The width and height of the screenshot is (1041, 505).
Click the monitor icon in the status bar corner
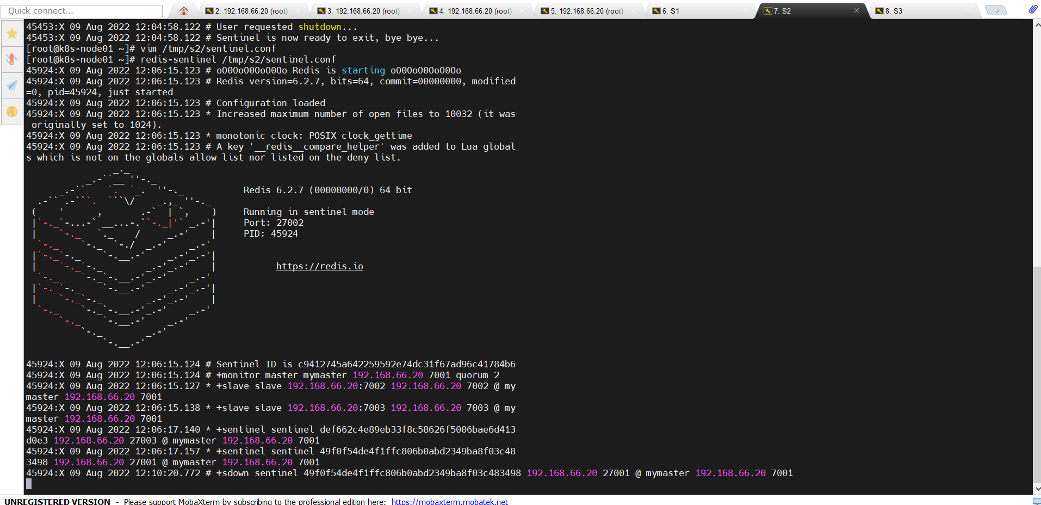[1036, 501]
